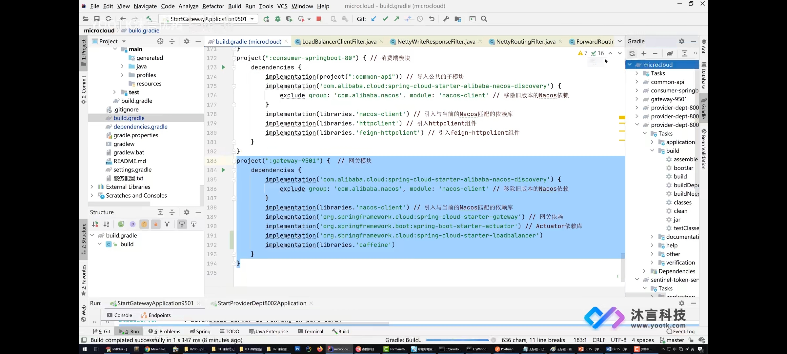787x354 pixels.
Task: Open Postman from Windows taskbar
Action: [504, 349]
